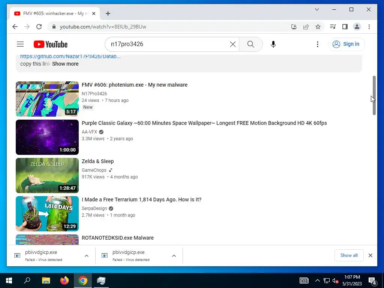Toggle the Chrome side panel
This screenshot has width=384, height=288.
(345, 27)
